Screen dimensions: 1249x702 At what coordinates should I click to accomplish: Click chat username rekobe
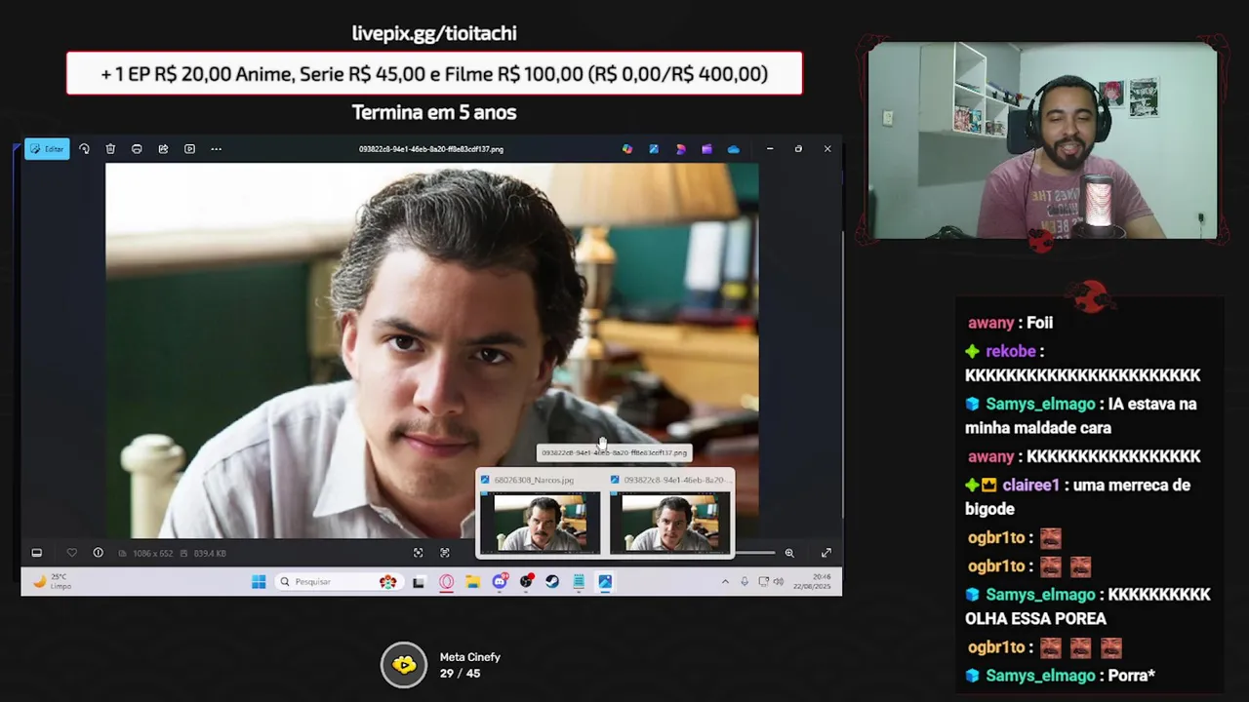pos(1010,351)
